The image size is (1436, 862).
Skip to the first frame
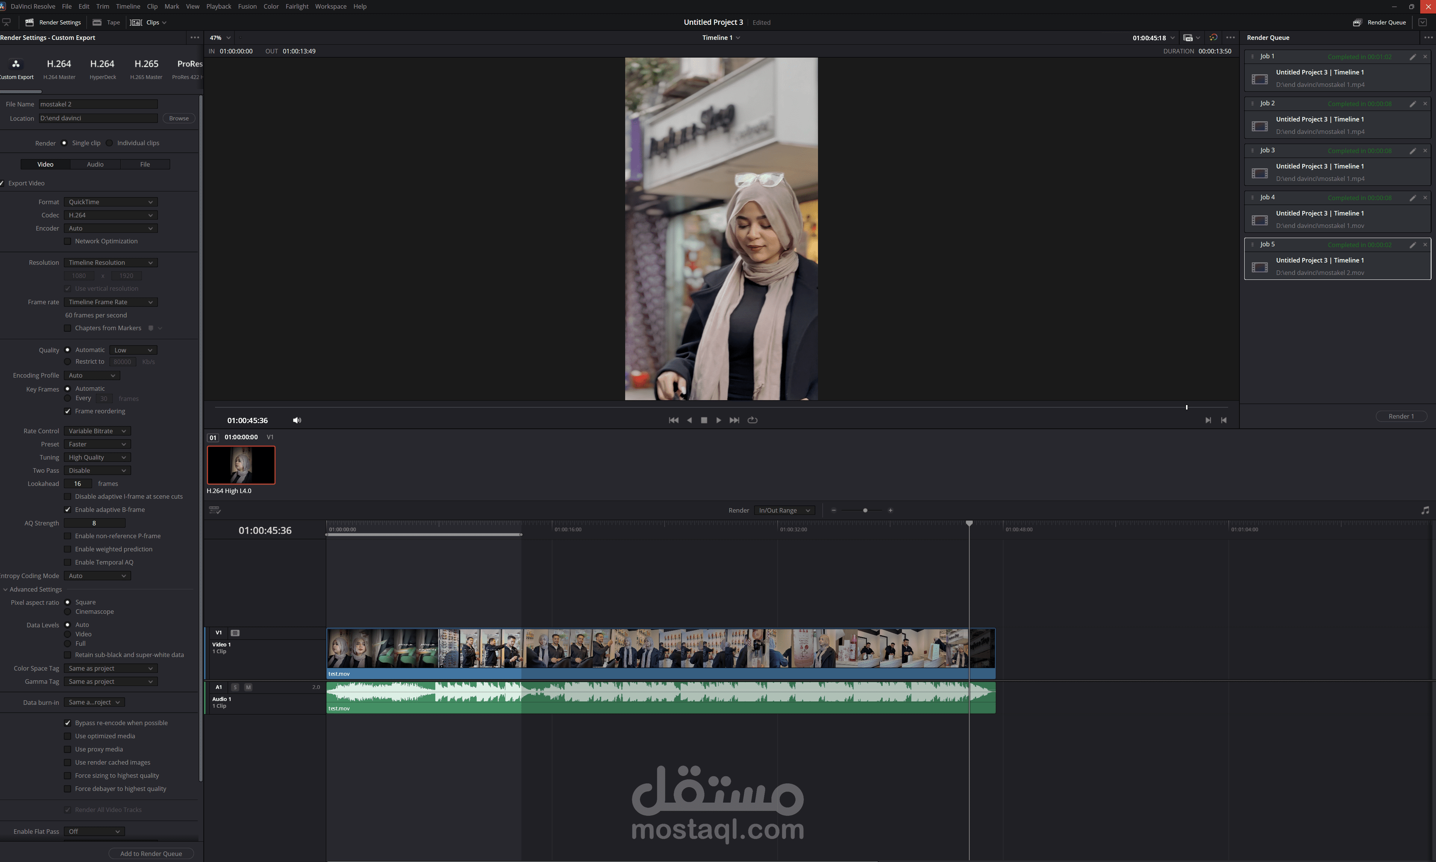[673, 420]
